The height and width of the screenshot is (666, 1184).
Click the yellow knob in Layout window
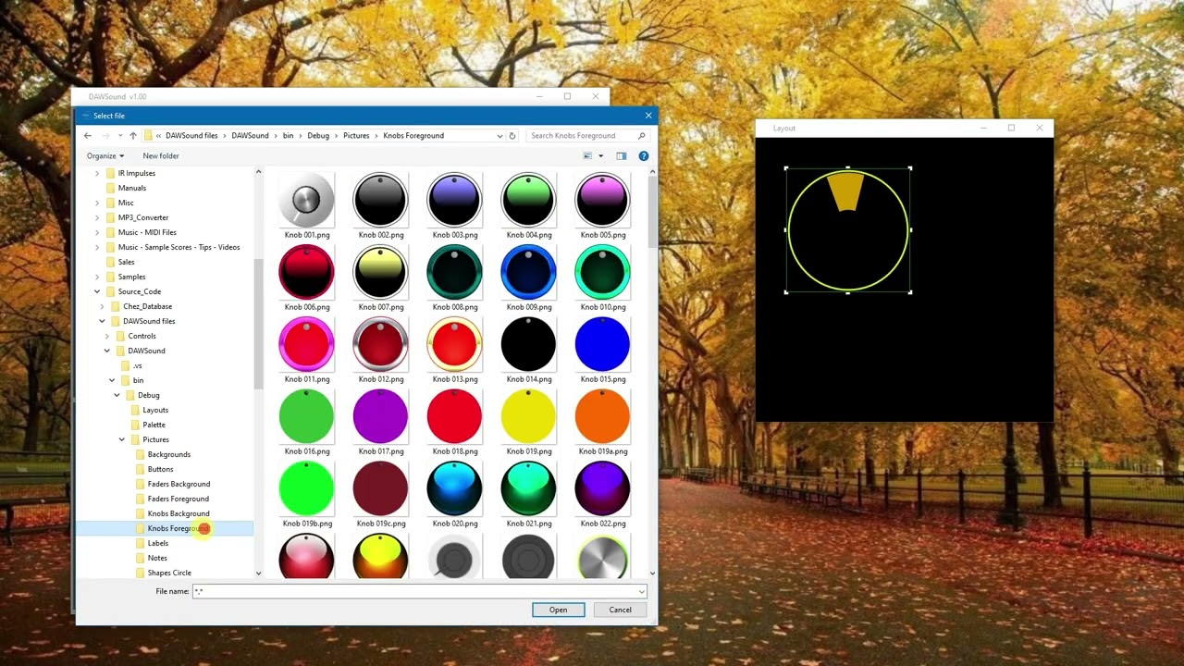[848, 230]
